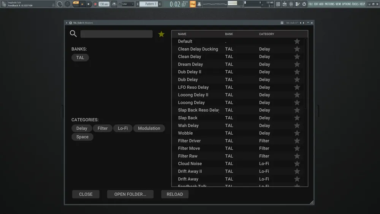Image resolution: width=380 pixels, height=214 pixels.
Task: Click the metronome icon
Action: (114, 4)
